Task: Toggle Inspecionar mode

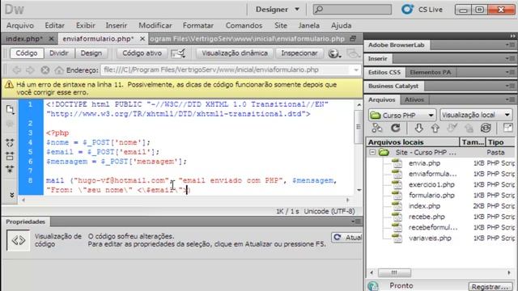Action: (299, 53)
